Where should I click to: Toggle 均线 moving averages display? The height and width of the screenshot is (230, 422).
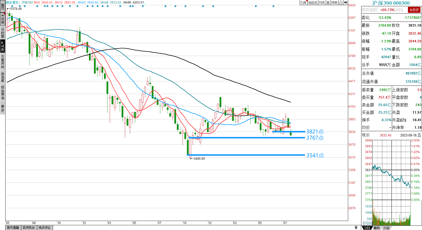click(x=322, y=3)
